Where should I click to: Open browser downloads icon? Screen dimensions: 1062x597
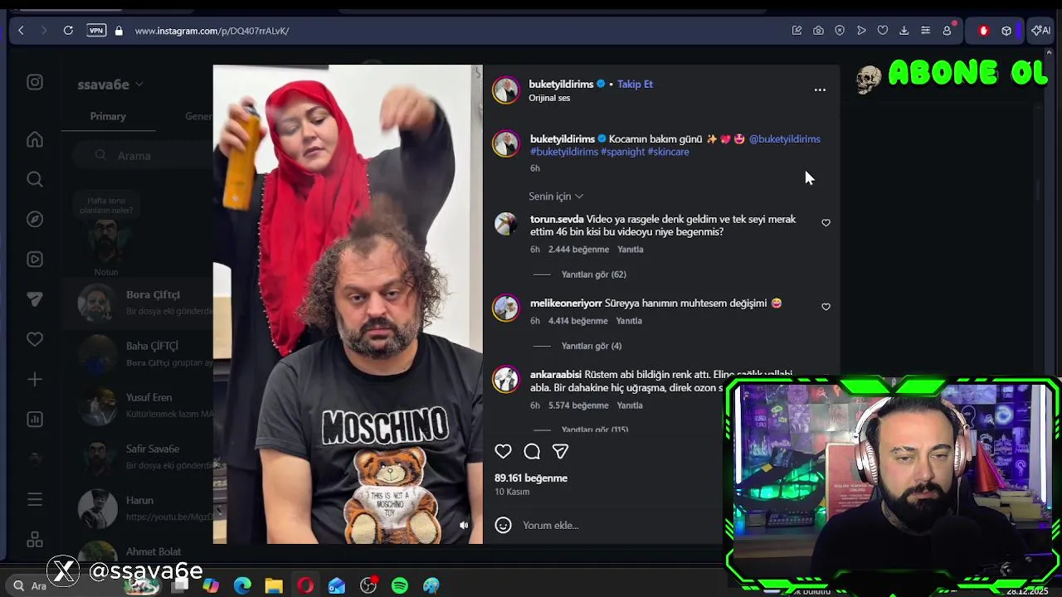coord(904,31)
